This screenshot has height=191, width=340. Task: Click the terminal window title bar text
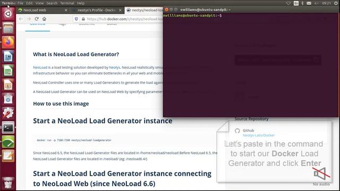coord(205,10)
